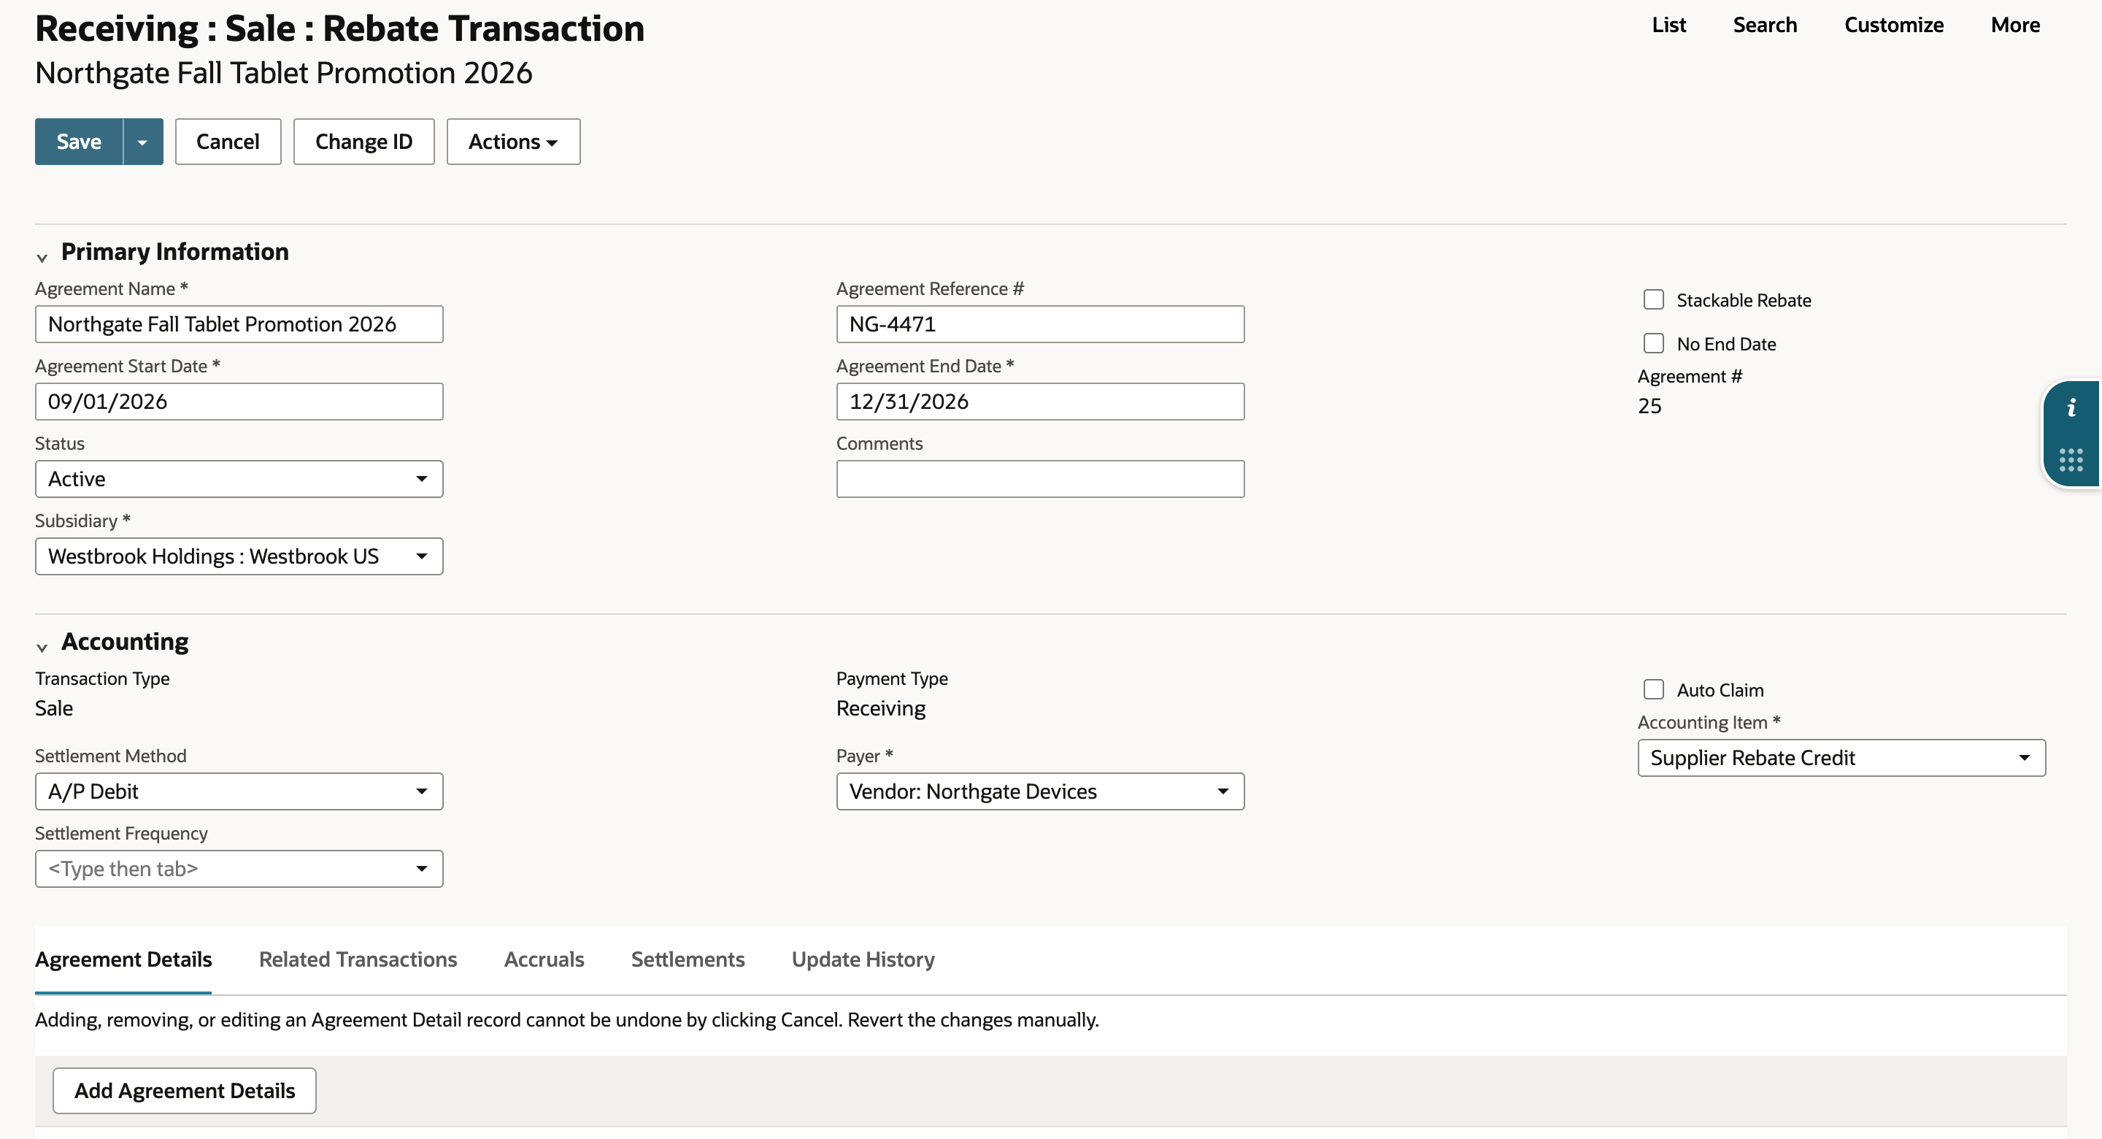Open the Update History tab
The width and height of the screenshot is (2102, 1139).
click(863, 959)
